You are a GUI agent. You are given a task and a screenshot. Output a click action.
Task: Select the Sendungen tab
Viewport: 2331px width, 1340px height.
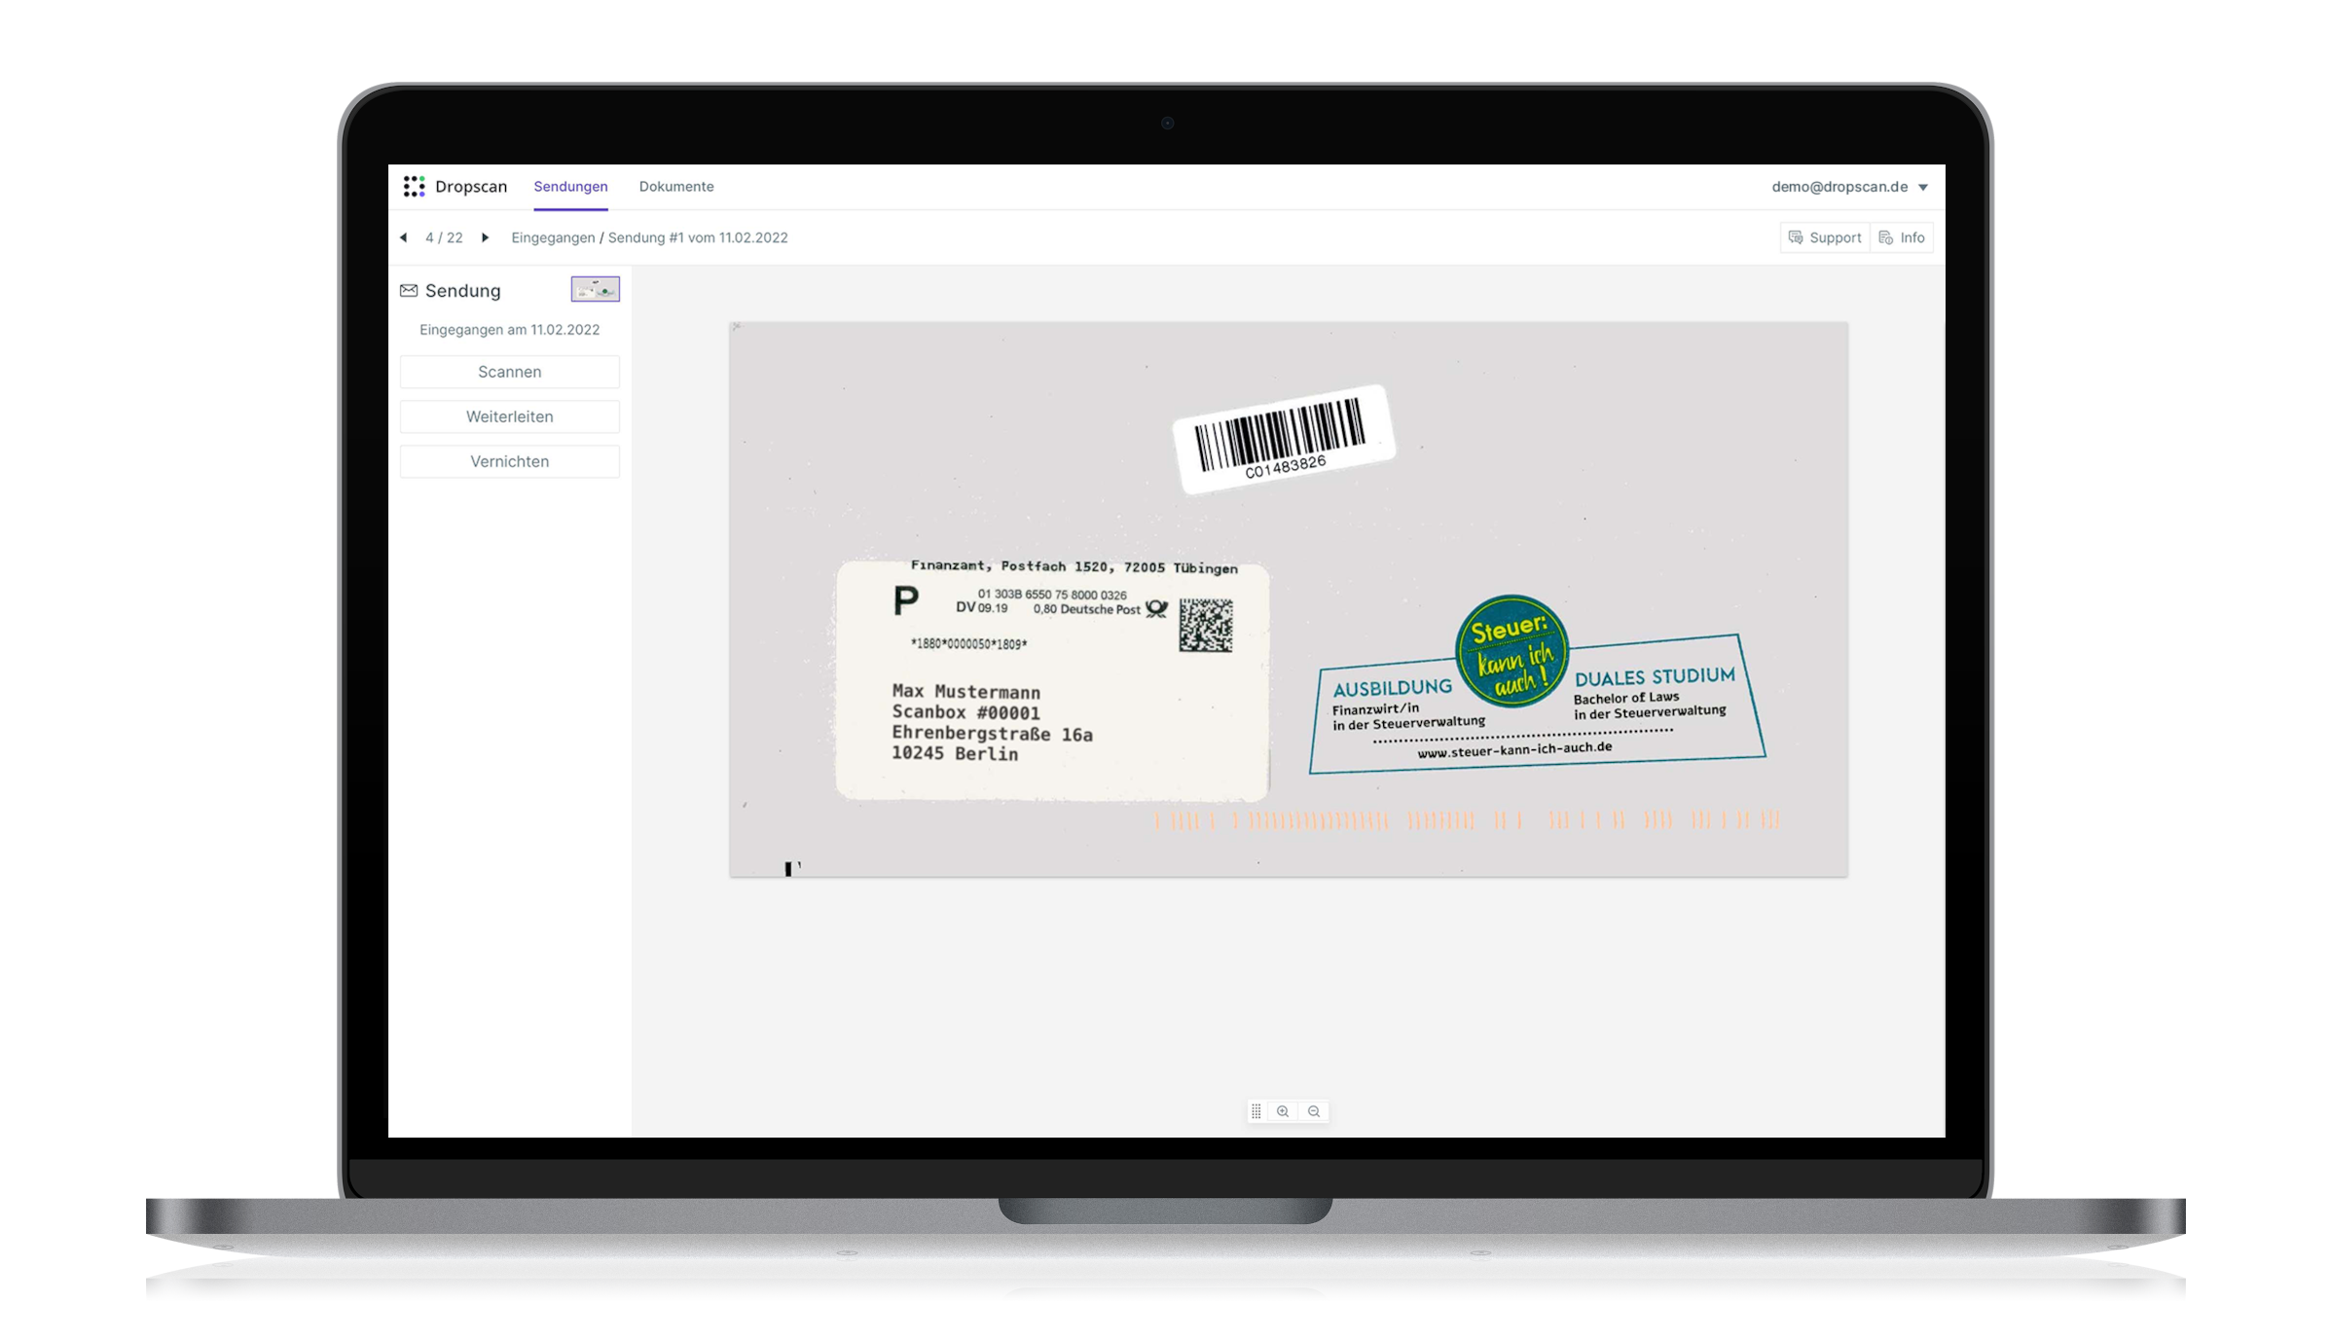click(571, 186)
